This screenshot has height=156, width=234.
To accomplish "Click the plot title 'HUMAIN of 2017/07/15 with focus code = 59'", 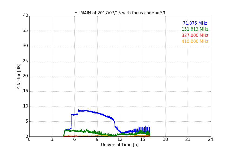I will 120,13.
